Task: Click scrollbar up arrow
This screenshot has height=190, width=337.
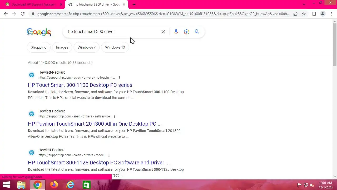Action: [x=335, y=21]
